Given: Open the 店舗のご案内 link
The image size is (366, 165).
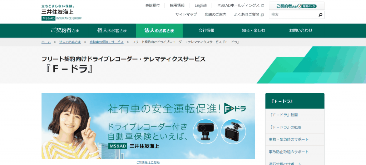Looking at the screenshot, I should (216, 15).
